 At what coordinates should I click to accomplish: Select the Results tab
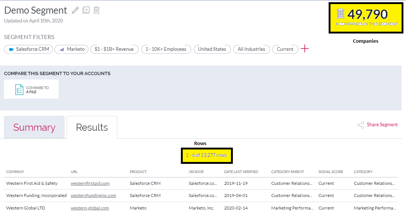coord(92,127)
